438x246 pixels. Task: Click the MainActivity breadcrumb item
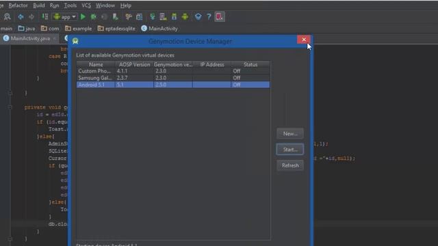[159, 29]
